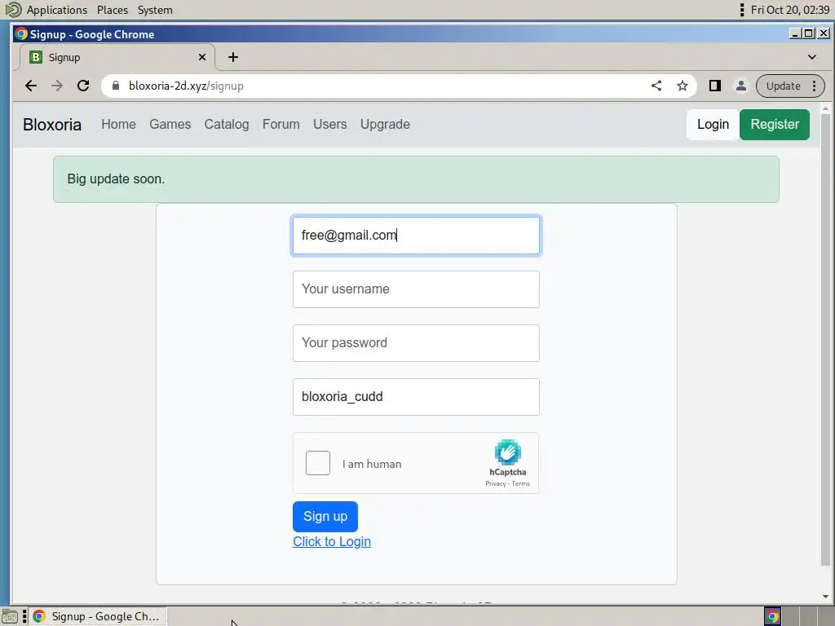Click the Bloxoria favicon on the Signup tab
The image size is (835, 626).
36,57
